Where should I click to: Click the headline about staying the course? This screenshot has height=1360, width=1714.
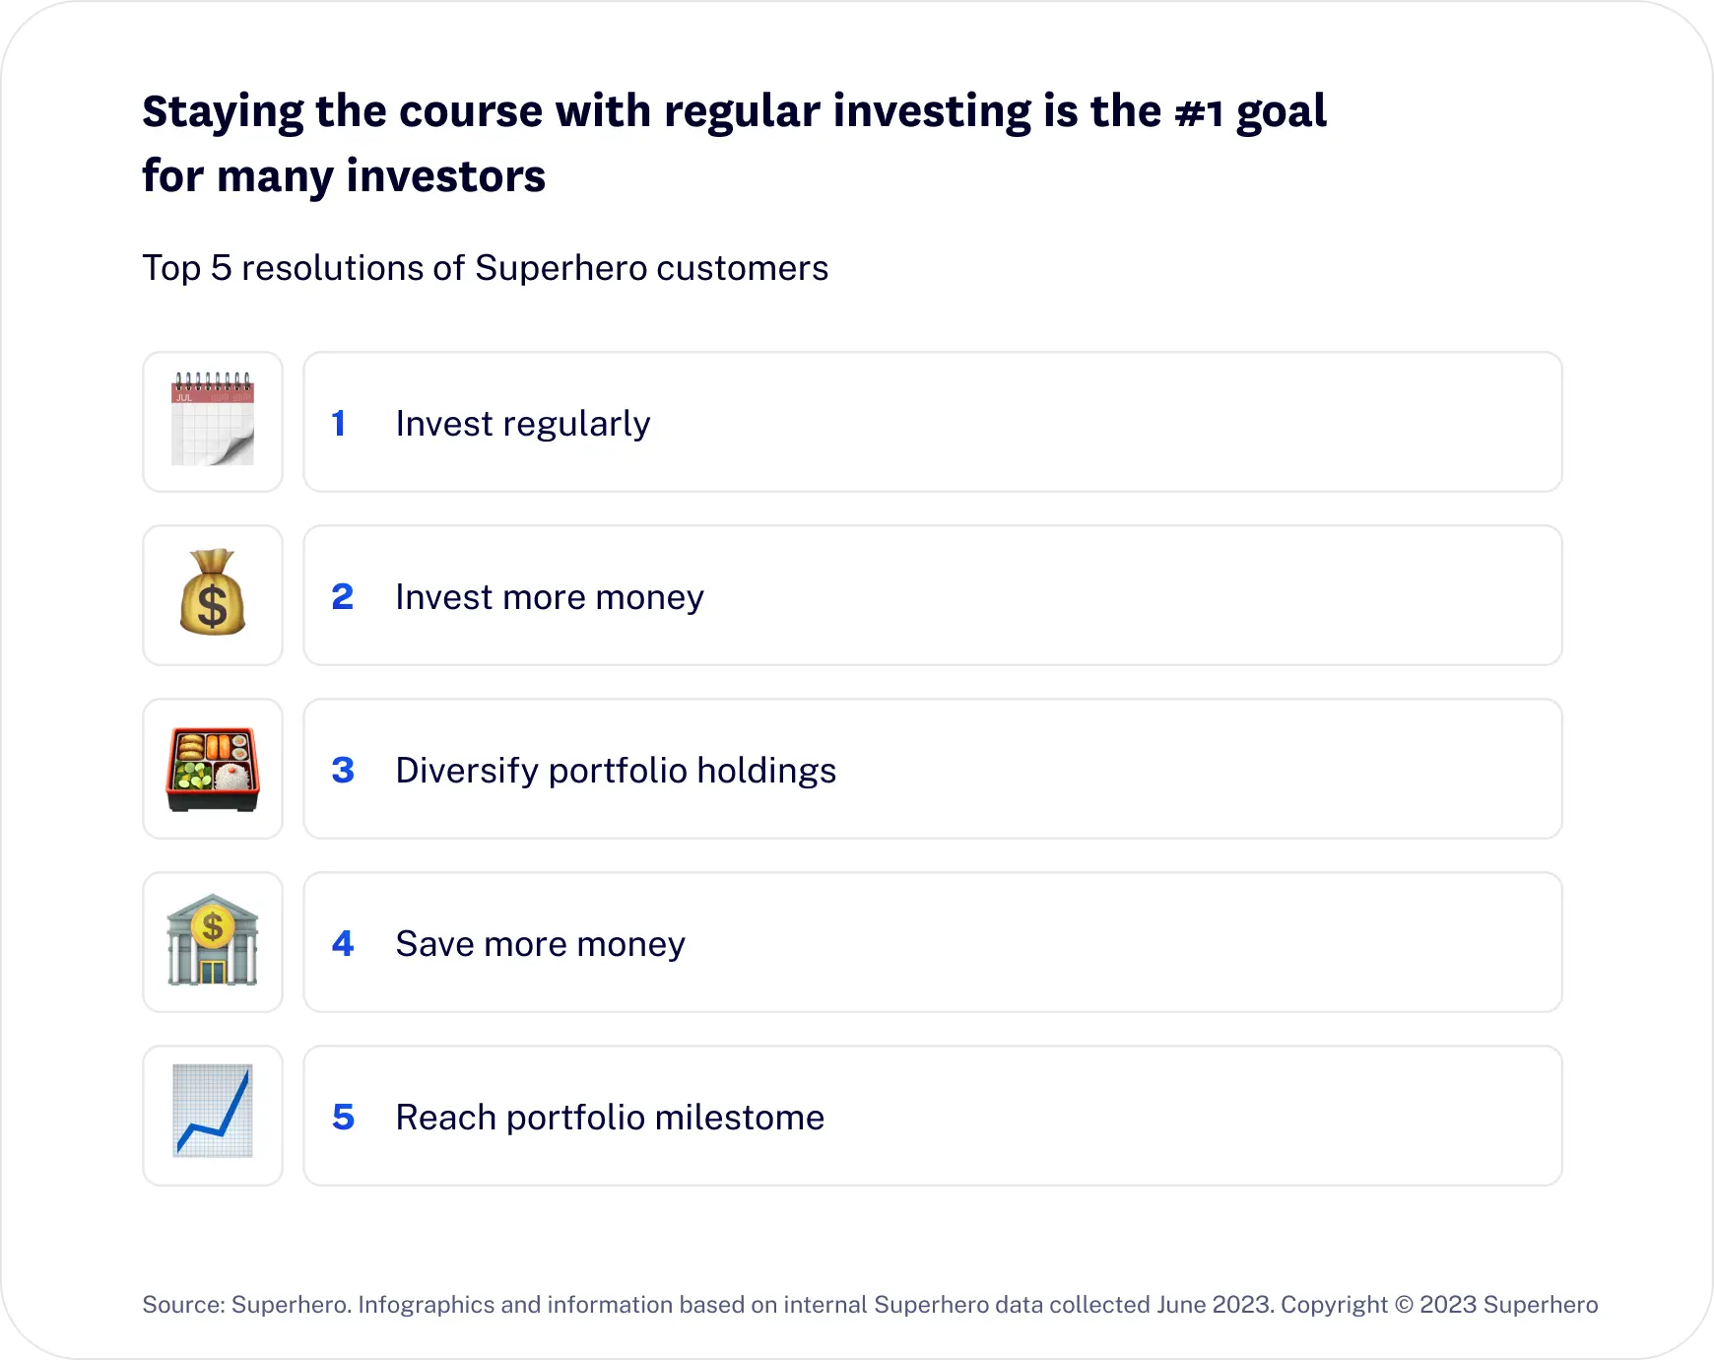tap(735, 143)
